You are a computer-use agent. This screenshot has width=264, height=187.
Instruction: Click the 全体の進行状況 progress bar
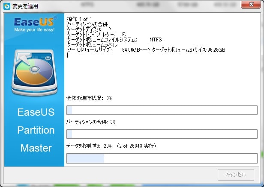pyautogui.click(x=162, y=110)
